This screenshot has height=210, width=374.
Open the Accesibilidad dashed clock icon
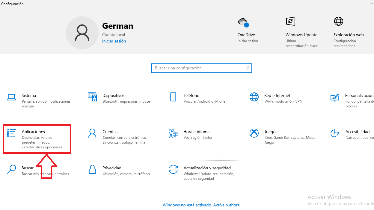(335, 133)
